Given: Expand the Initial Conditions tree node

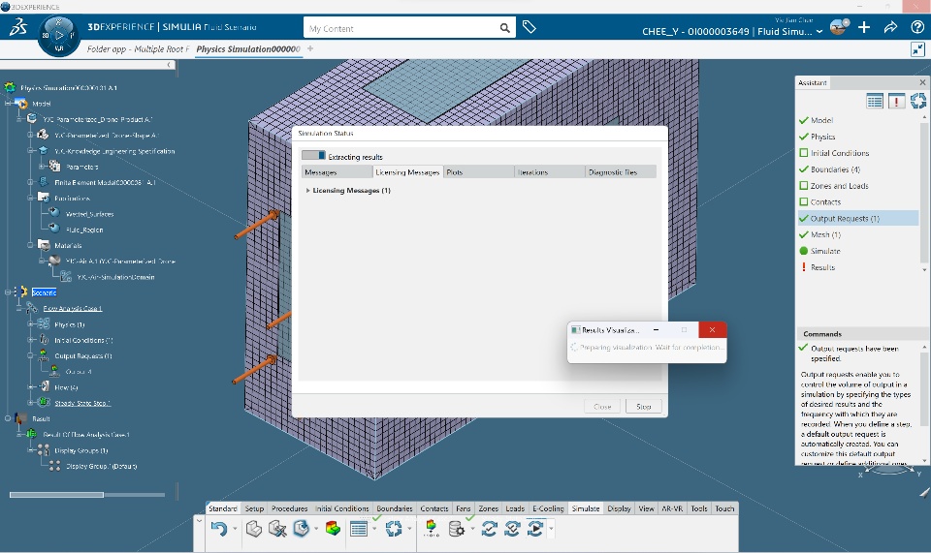Looking at the screenshot, I should tap(30, 340).
